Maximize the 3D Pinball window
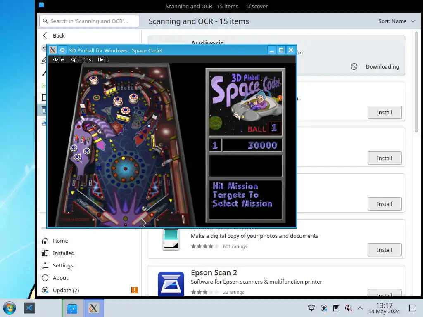Viewport: 423px width, 317px height. 281,50
